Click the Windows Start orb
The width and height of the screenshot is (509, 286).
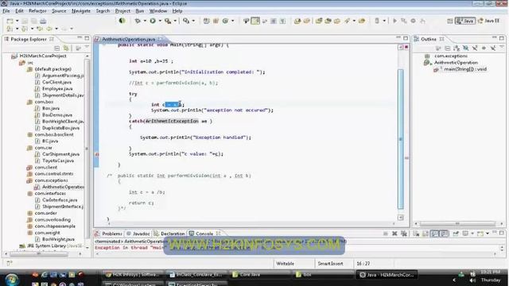[12, 279]
